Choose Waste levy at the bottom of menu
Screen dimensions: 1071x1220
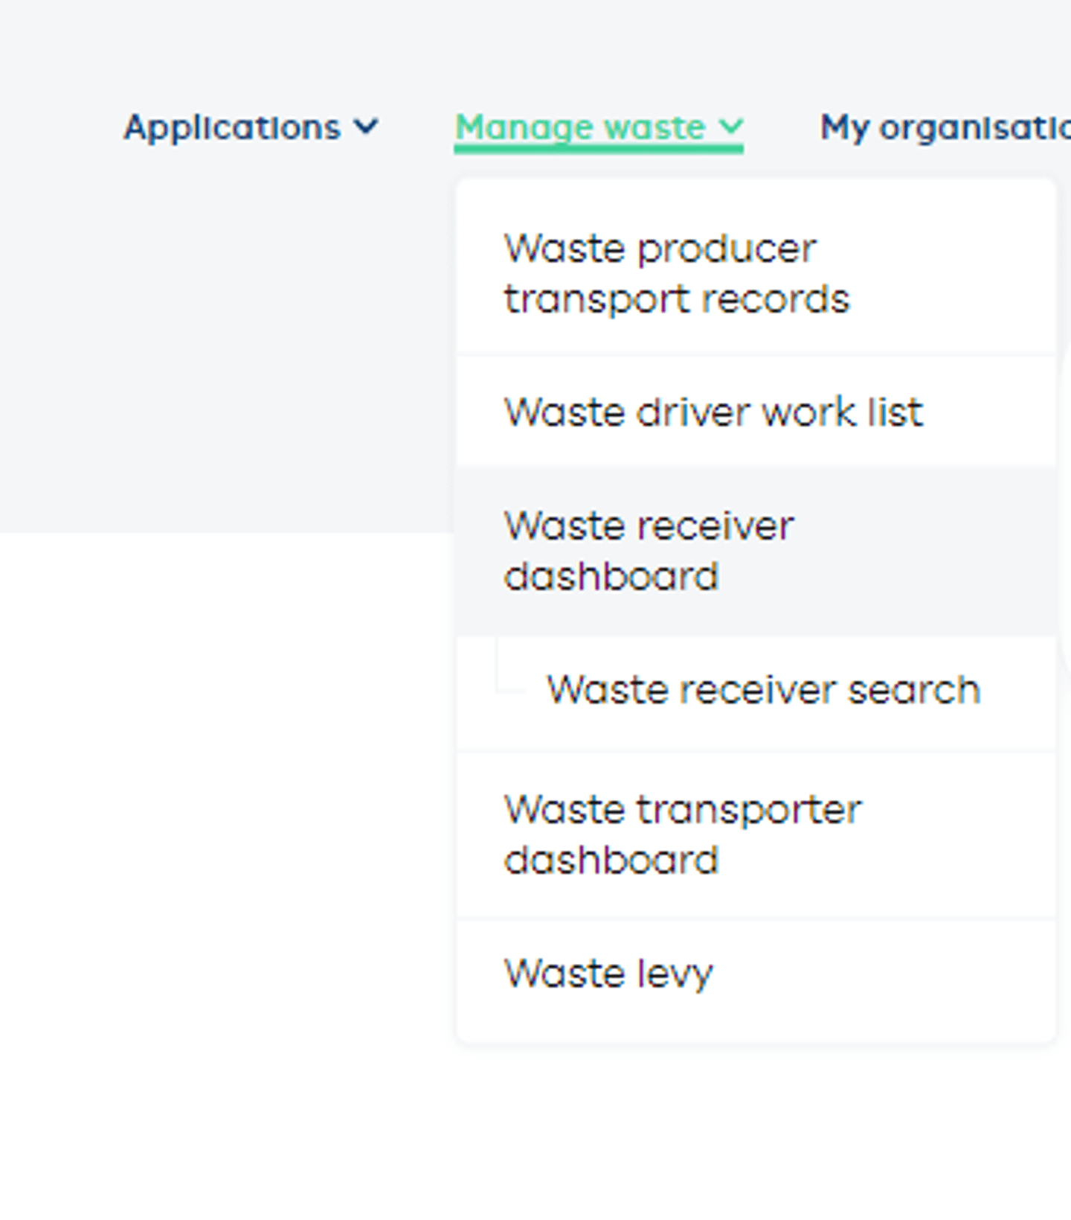(x=608, y=971)
